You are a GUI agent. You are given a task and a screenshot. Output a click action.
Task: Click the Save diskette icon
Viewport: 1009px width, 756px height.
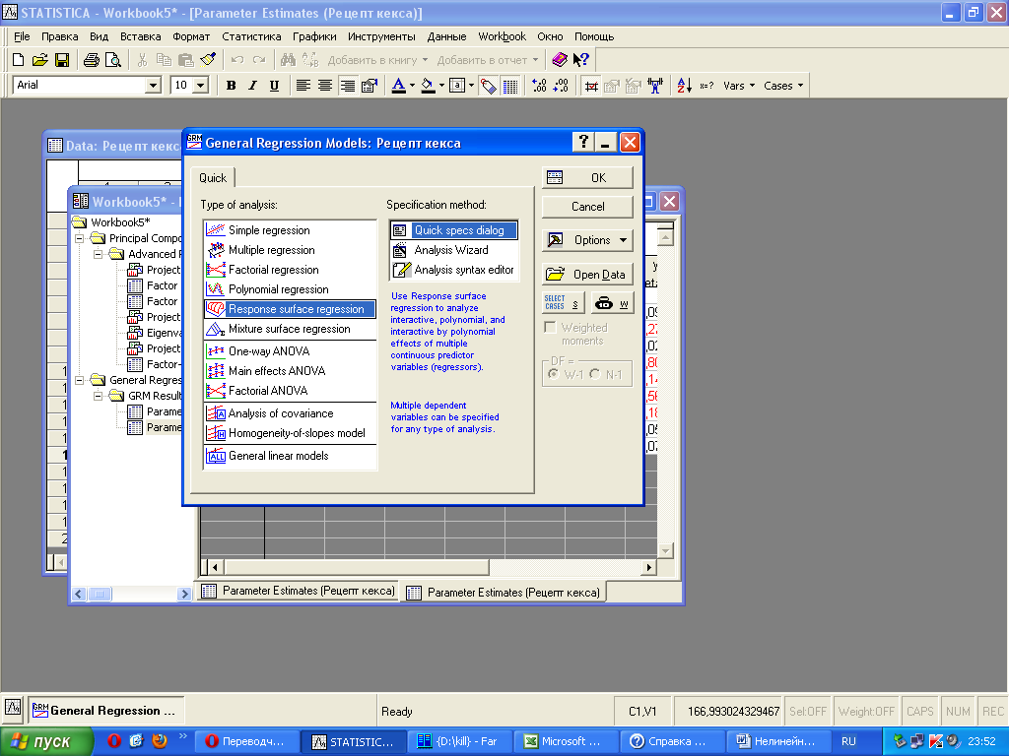[62, 60]
